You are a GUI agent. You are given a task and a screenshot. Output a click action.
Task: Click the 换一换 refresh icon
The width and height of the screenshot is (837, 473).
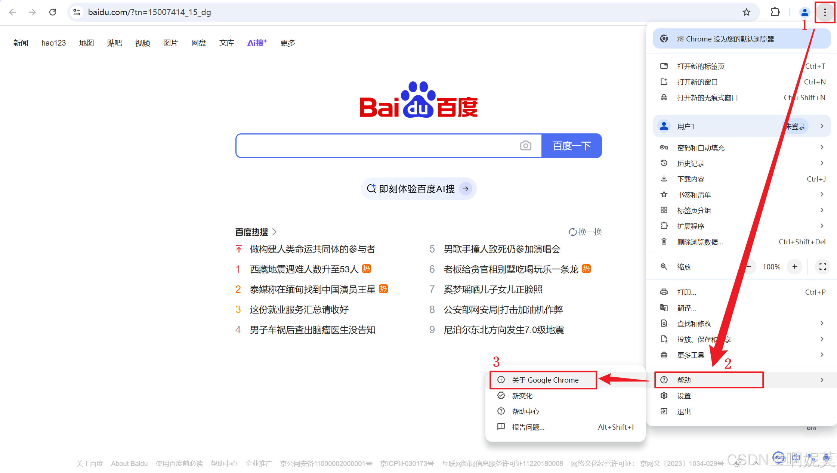point(572,232)
